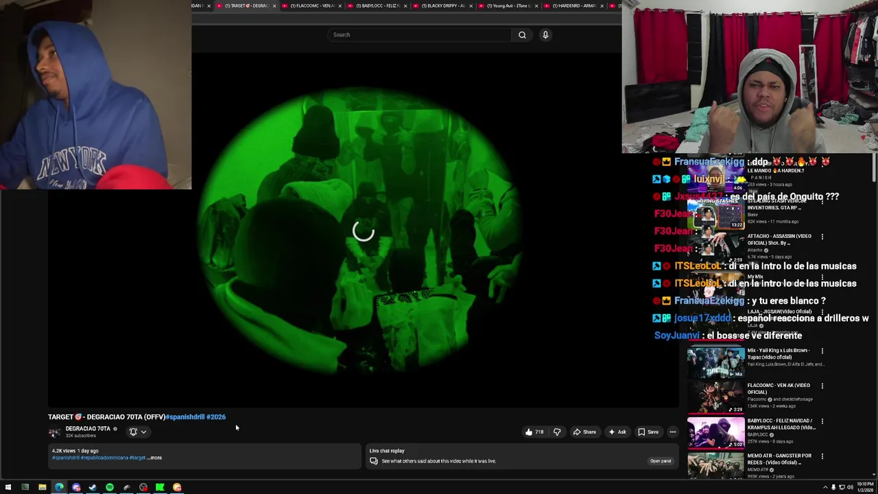The image size is (878, 494).
Task: Click the page scrollbar down arrow
Action: 874,475
